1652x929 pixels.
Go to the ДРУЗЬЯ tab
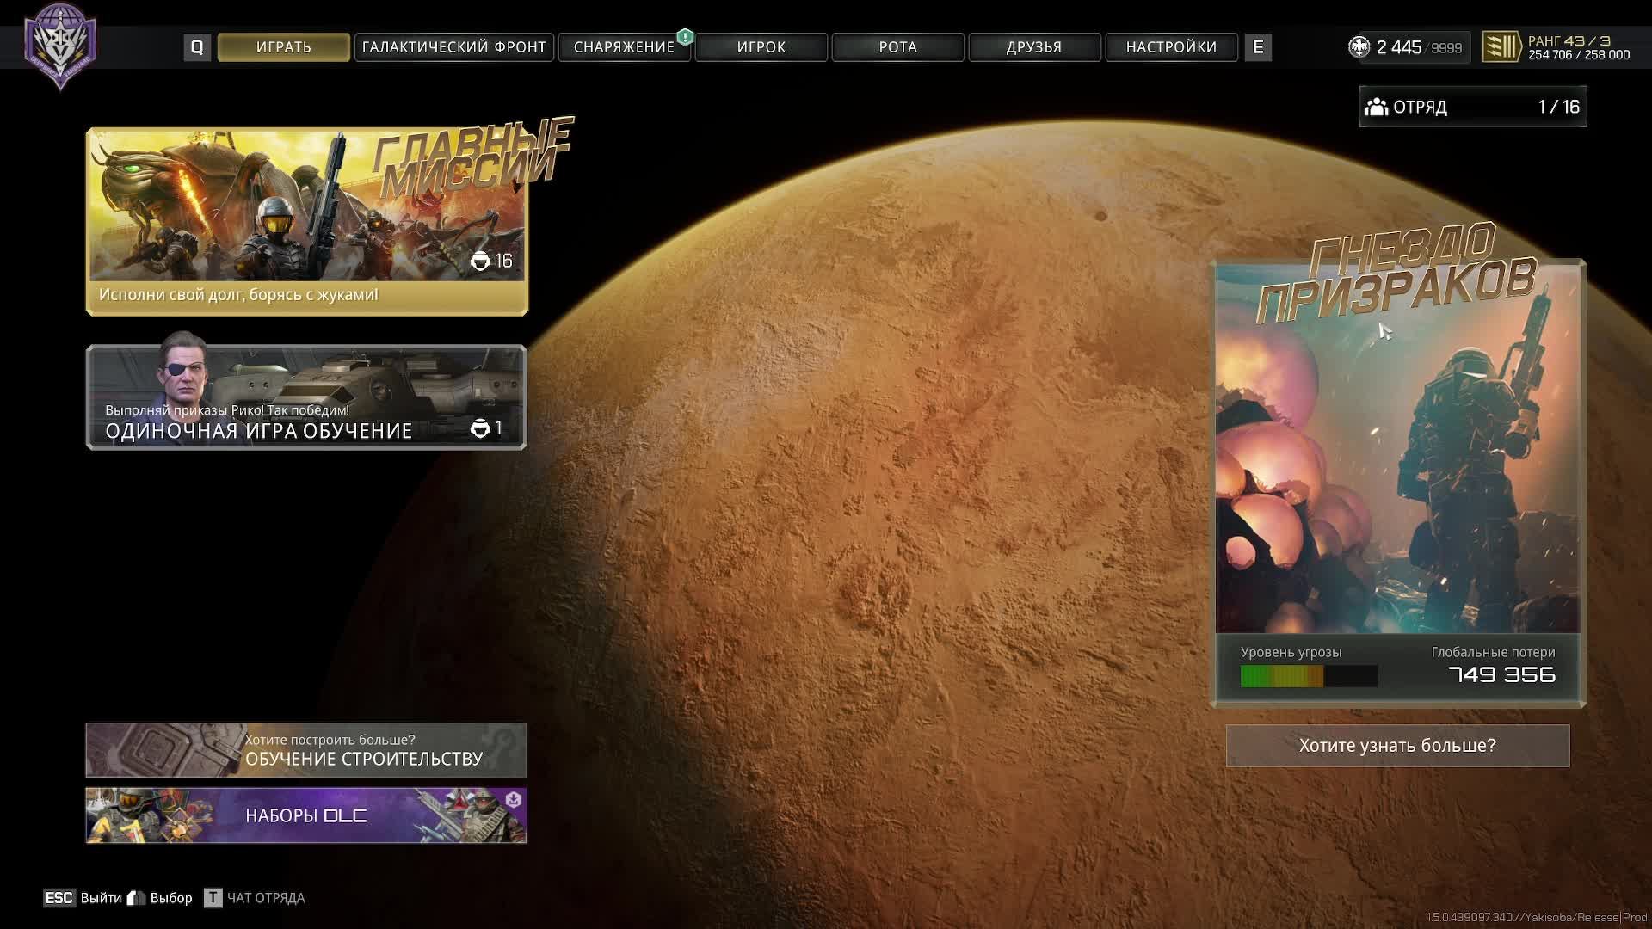point(1033,47)
